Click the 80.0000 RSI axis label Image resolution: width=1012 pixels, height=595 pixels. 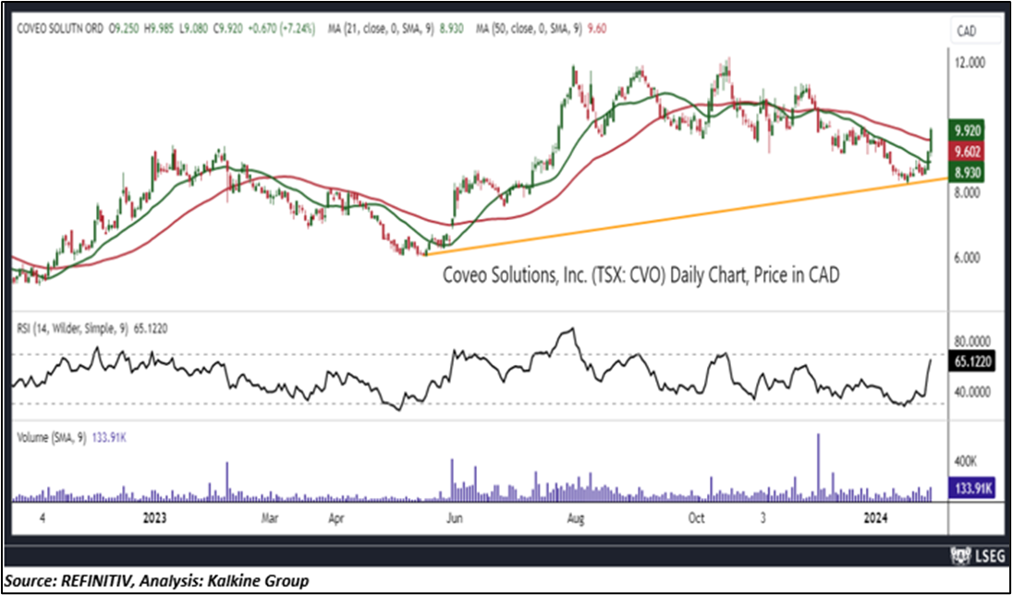click(973, 342)
